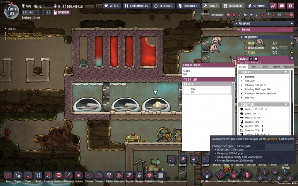Expand the Health trend arrow
The image size is (298, 186).
266,109
